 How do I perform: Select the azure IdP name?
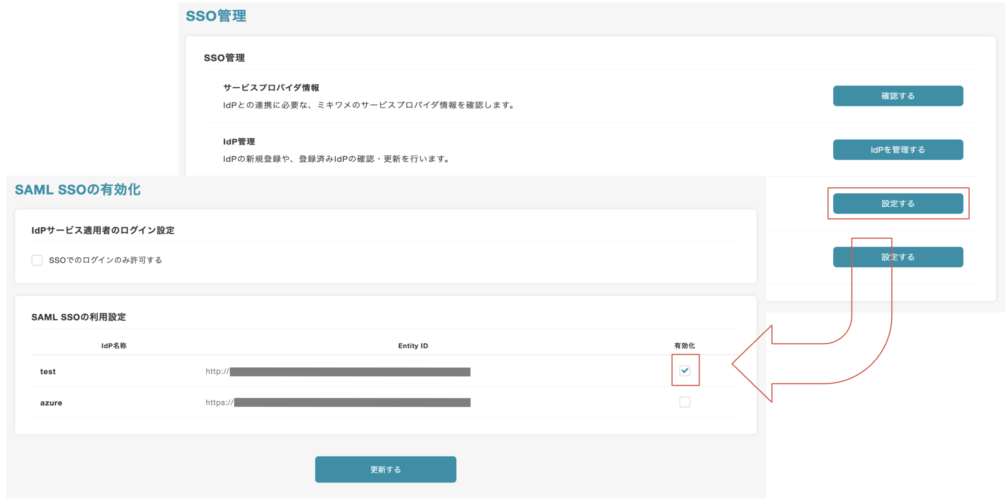(51, 403)
